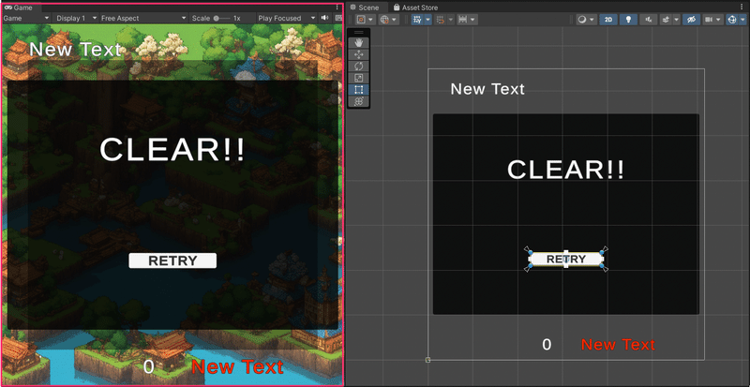
Task: Select the Move tool in Scene view
Action: (359, 54)
